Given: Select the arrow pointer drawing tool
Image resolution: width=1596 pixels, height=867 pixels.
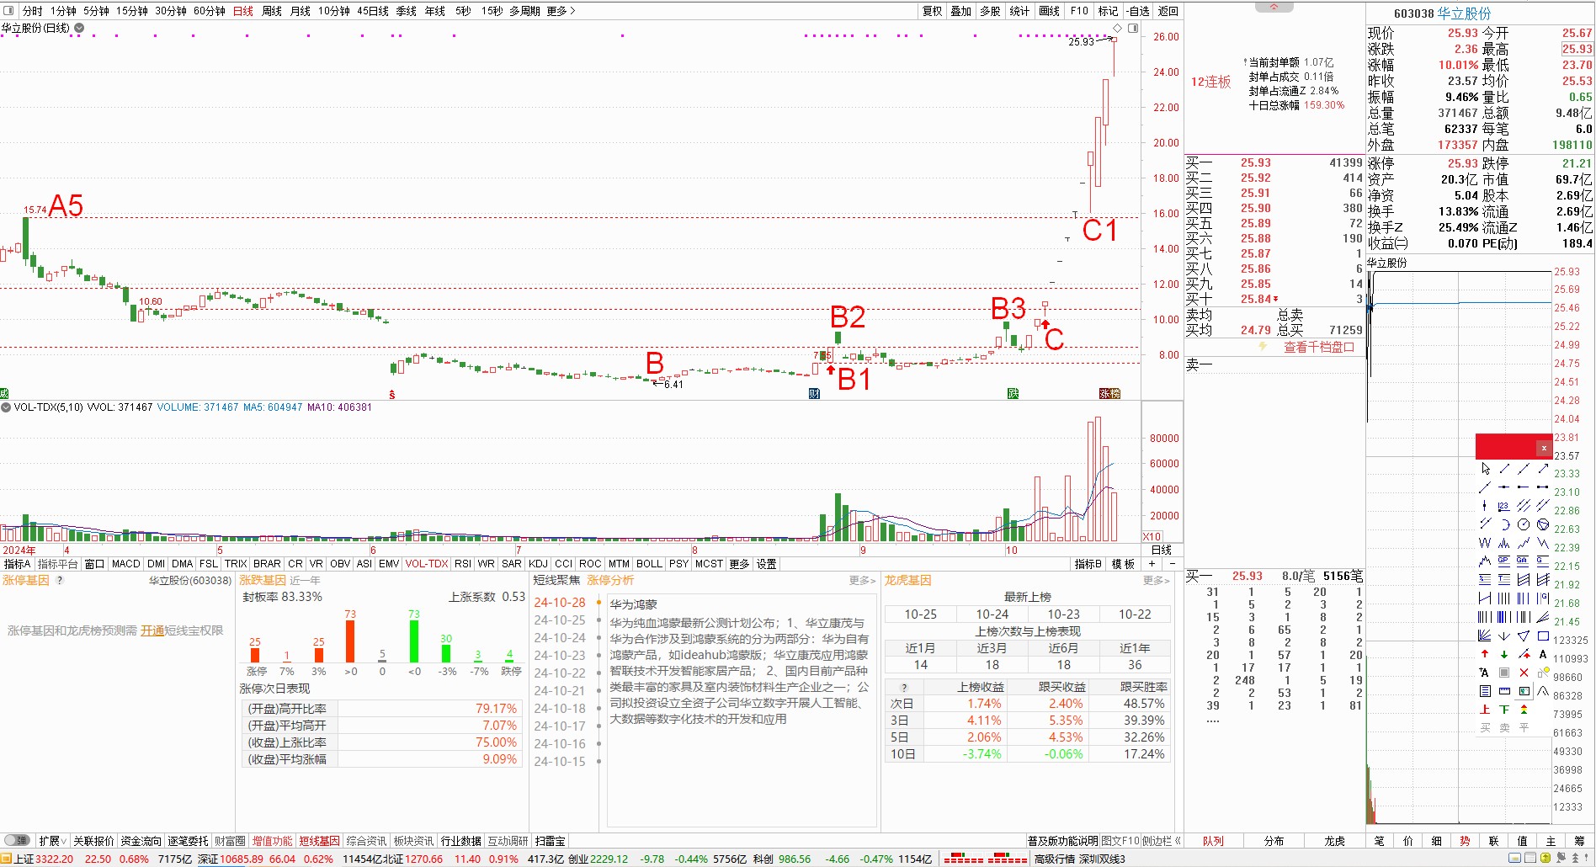Looking at the screenshot, I should pos(1486,468).
